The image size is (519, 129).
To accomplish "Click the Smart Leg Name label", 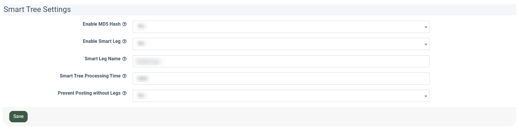I will click(103, 59).
